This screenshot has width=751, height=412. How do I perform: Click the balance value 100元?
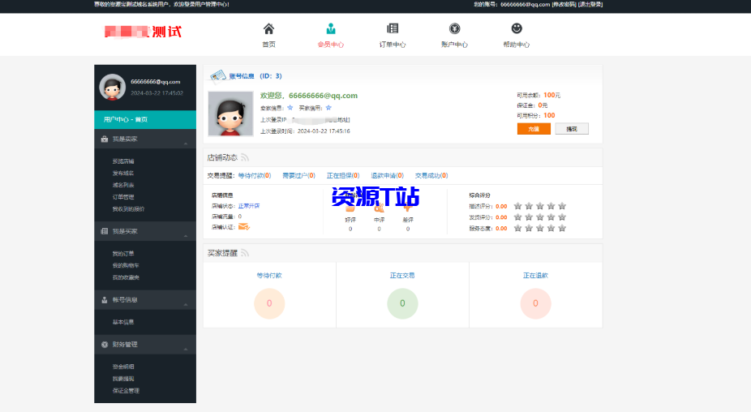coord(551,95)
